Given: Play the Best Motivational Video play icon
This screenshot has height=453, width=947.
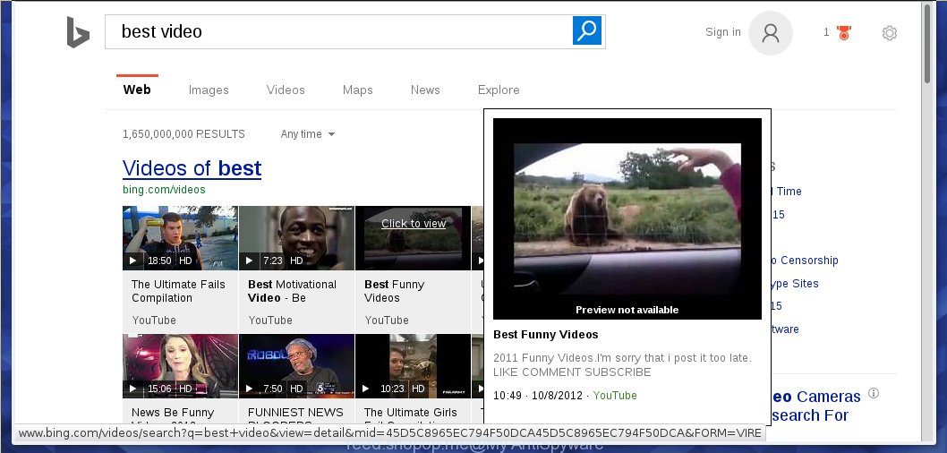Looking at the screenshot, I should point(249,261).
